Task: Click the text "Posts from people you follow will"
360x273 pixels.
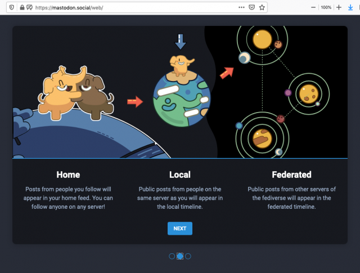Action: tap(68, 189)
